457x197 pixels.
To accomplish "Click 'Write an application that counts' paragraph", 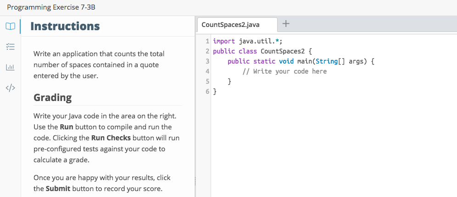I will [x=99, y=65].
